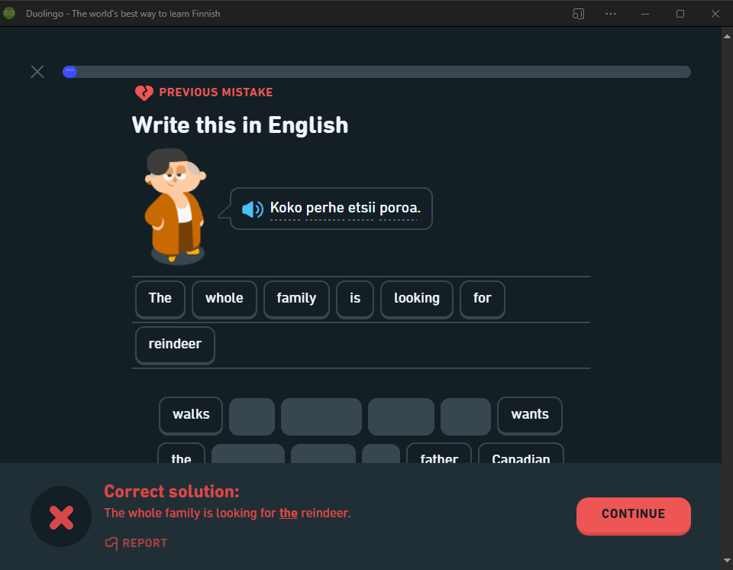Click the Report flag icon
This screenshot has height=570, width=733.
pos(112,543)
